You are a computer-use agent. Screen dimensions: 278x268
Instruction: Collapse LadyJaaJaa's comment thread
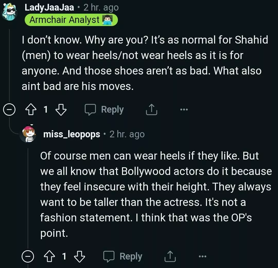click(9, 110)
